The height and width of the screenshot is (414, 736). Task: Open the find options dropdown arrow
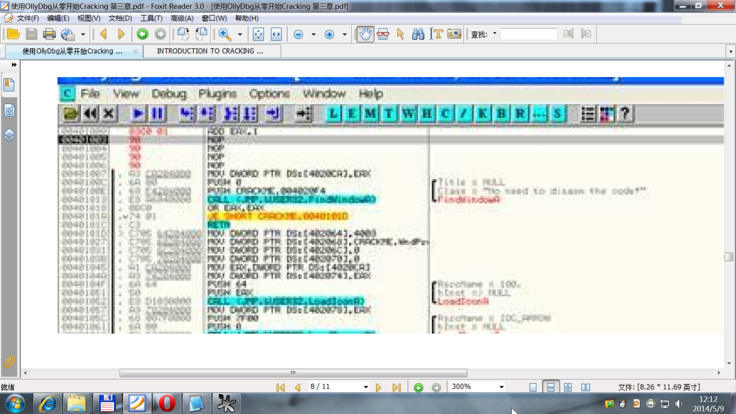pyautogui.click(x=495, y=33)
